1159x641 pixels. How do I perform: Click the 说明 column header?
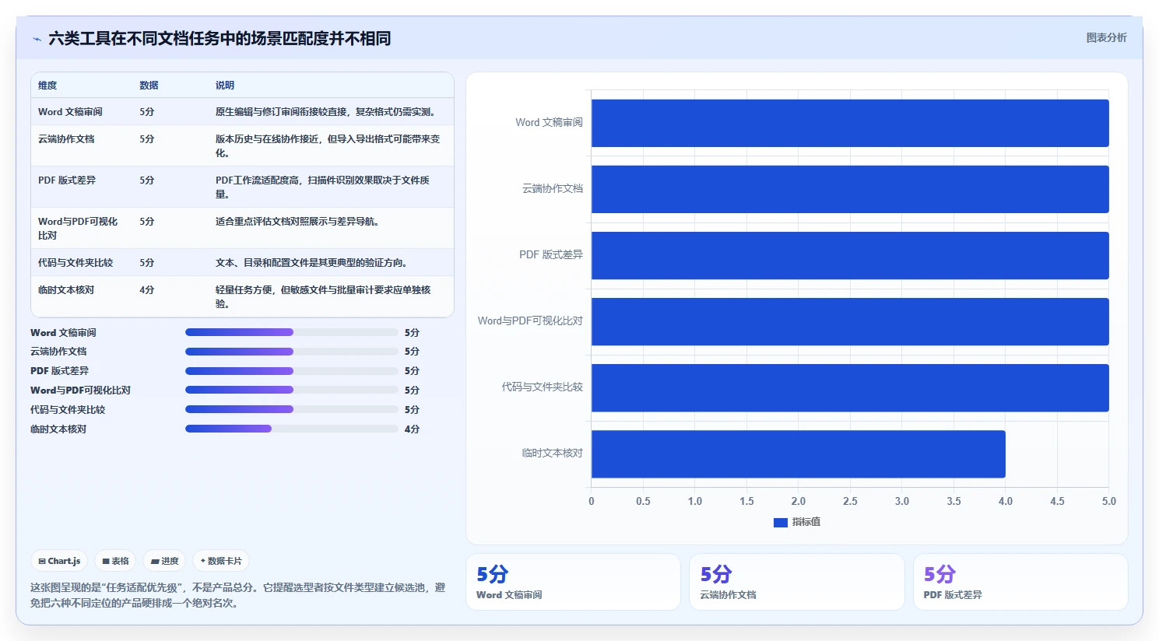tap(225, 86)
